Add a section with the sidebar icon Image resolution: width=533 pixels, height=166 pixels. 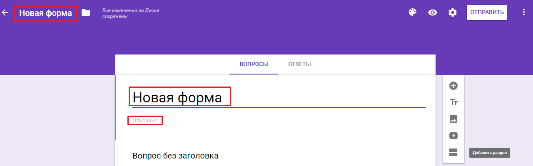453,152
